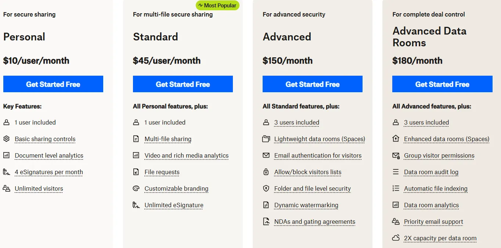Image resolution: width=501 pixels, height=248 pixels.
Task: Click the envelope icon for Email authentication for visitors
Action: point(266,155)
